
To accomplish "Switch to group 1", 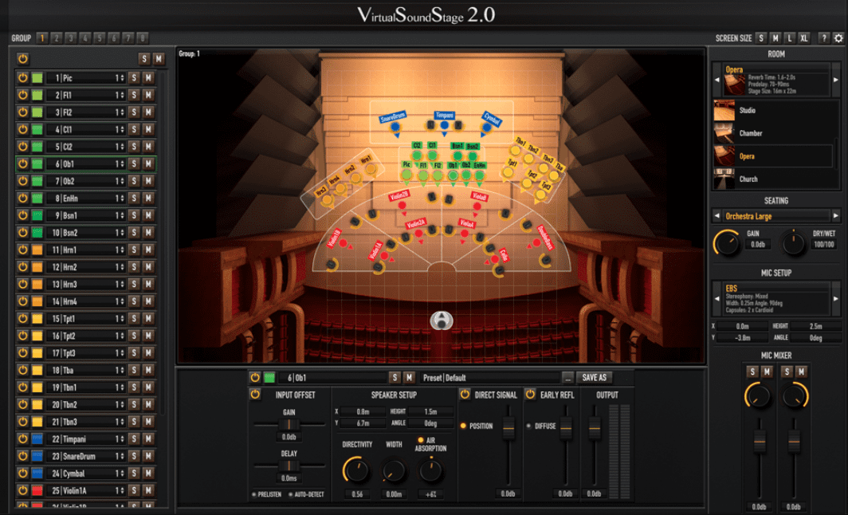I will click(41, 38).
